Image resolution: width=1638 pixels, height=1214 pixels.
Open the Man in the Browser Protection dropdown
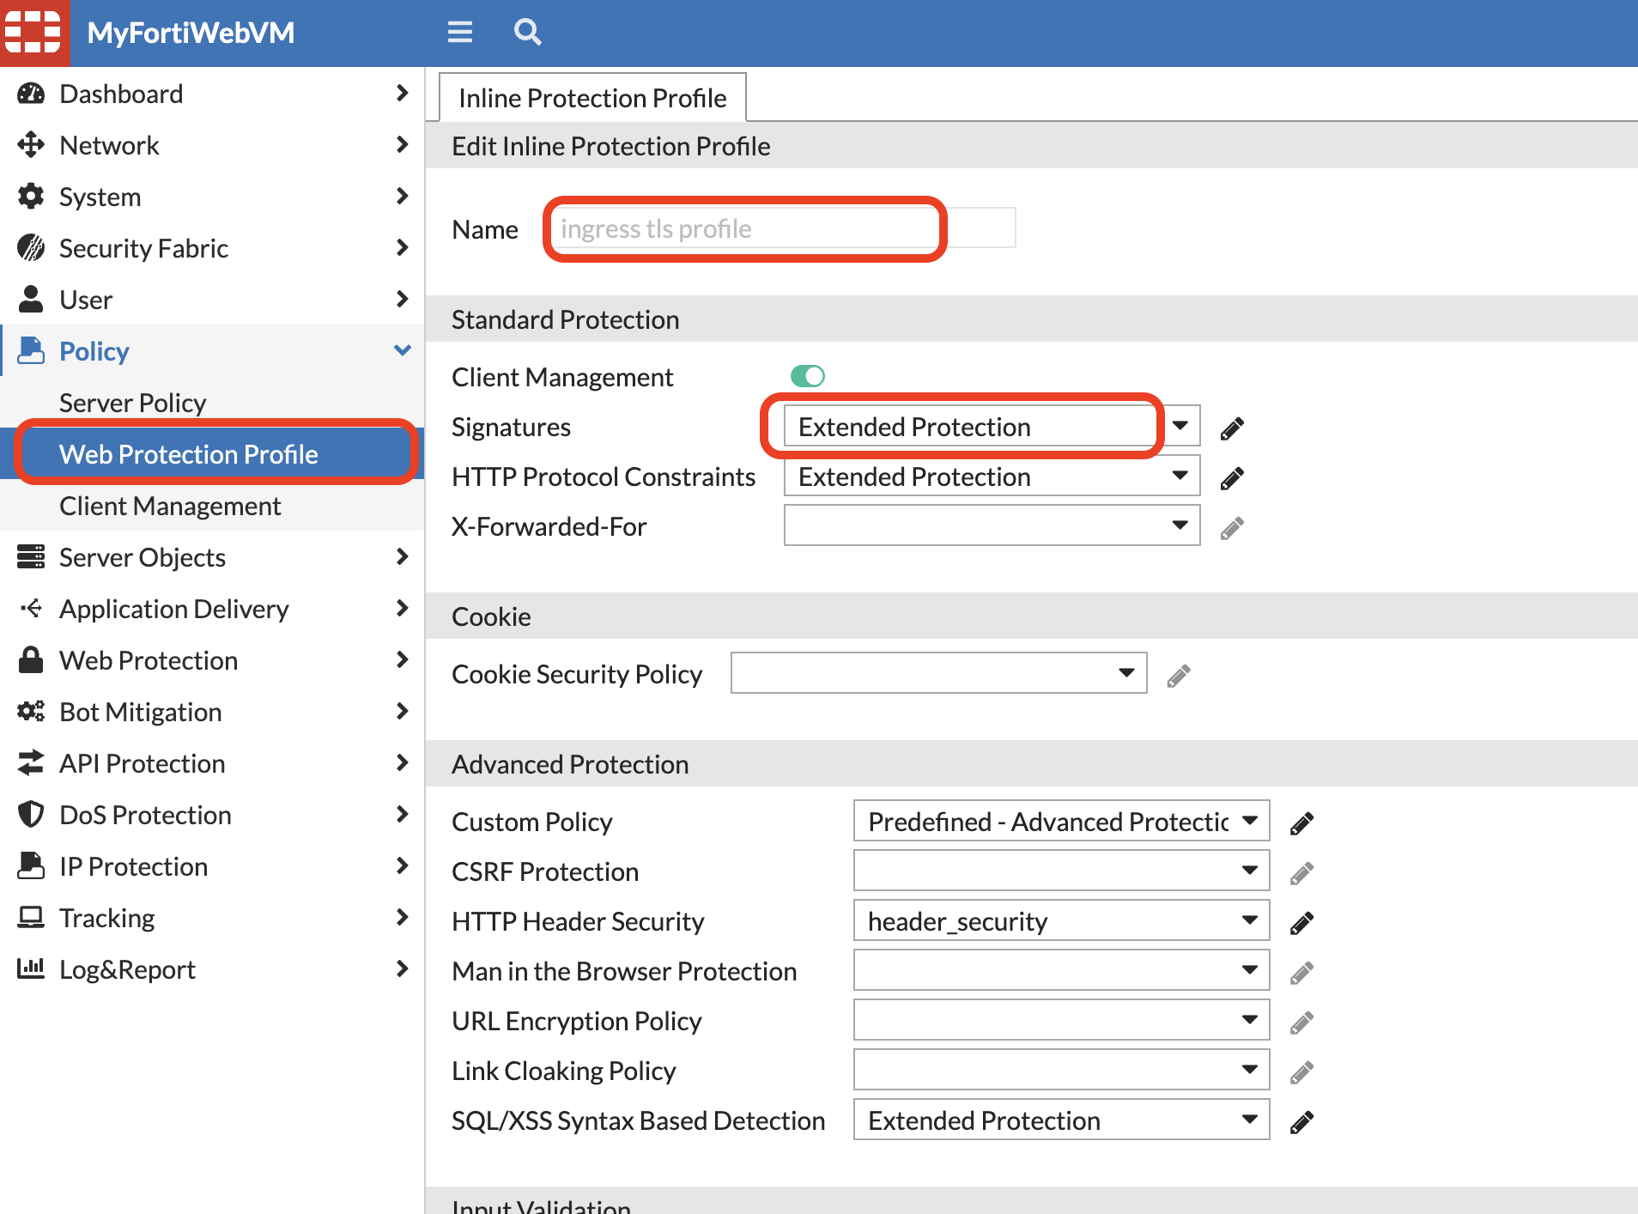[x=1062, y=970]
